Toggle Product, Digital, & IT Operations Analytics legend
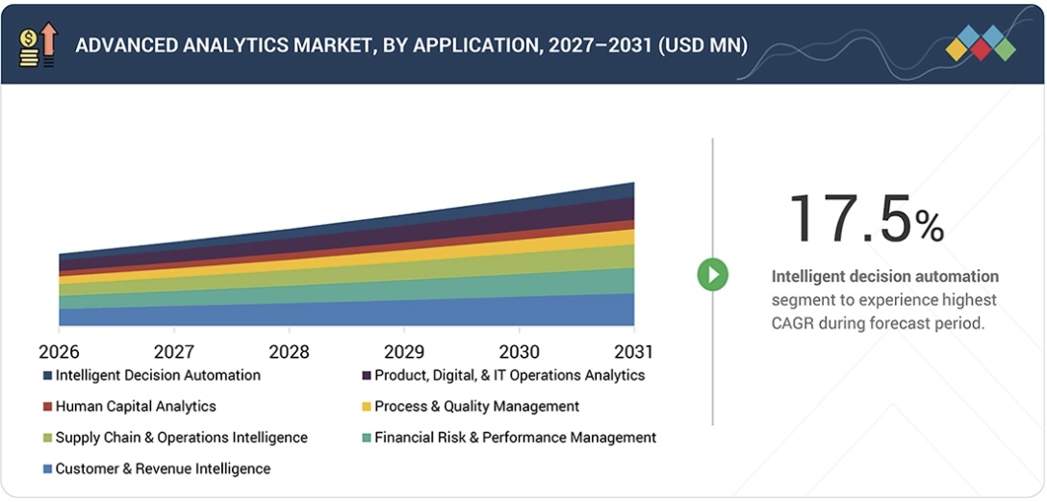Screen dimensions: 1047x502 point(509,375)
